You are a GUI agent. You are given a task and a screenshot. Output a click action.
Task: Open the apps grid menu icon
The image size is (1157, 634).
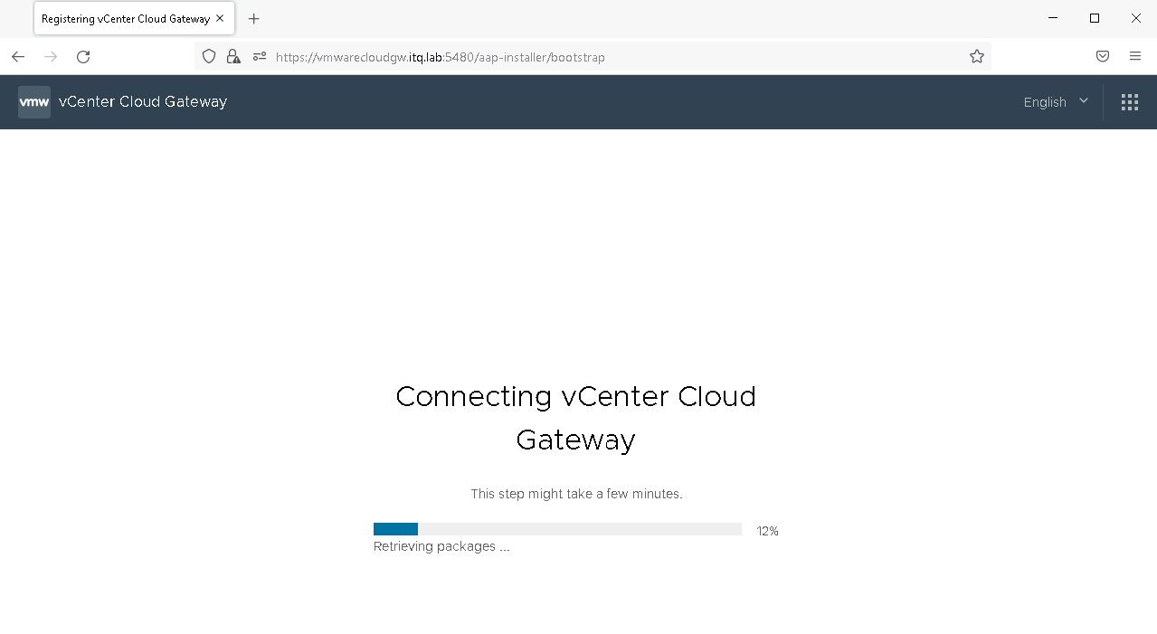(x=1129, y=102)
